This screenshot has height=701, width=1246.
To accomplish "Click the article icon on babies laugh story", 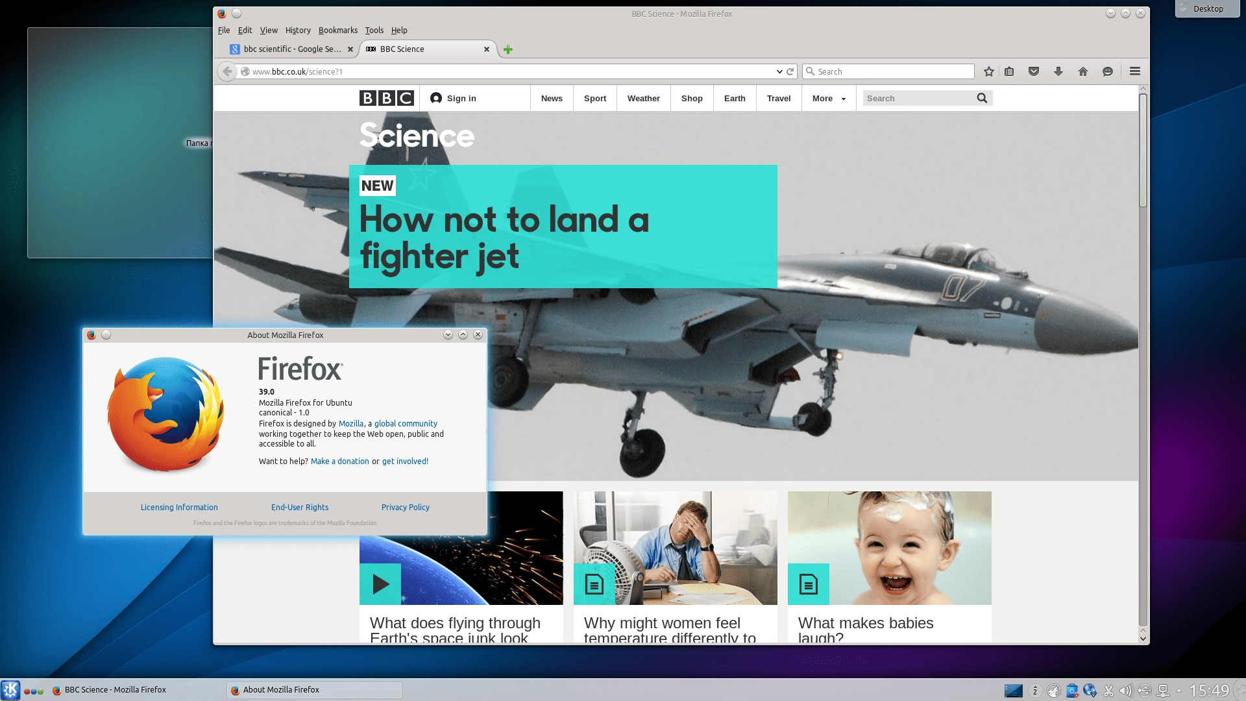I will point(809,584).
